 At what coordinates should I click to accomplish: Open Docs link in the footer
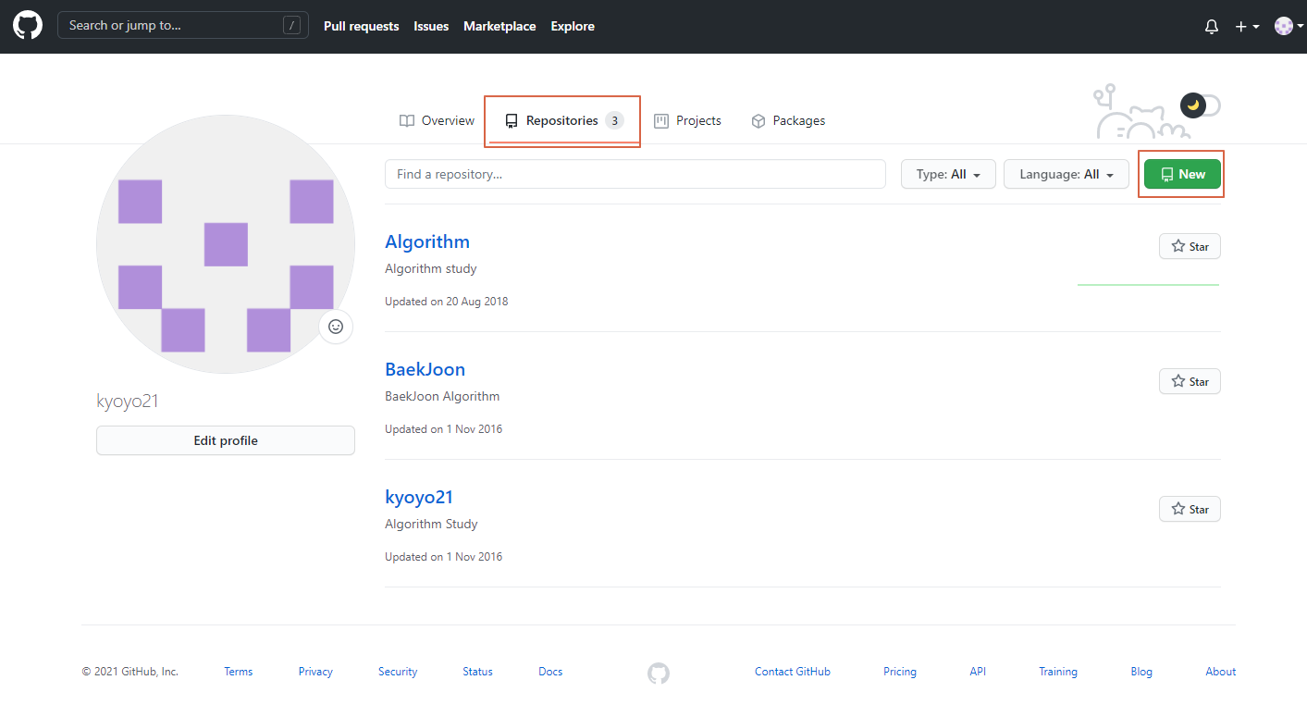tap(550, 672)
